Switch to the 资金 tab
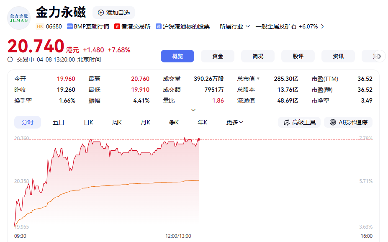The image size is (388, 242). (217, 56)
